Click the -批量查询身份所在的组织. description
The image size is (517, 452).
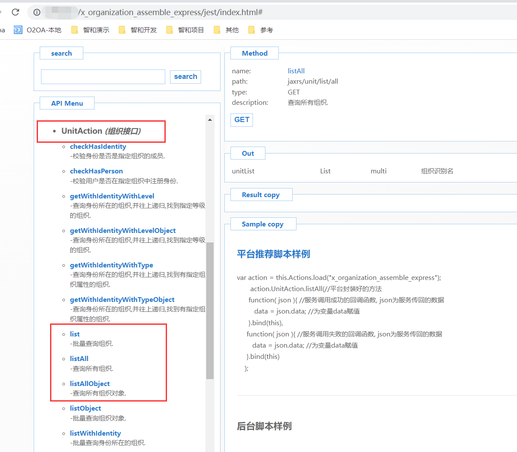pyautogui.click(x=107, y=443)
